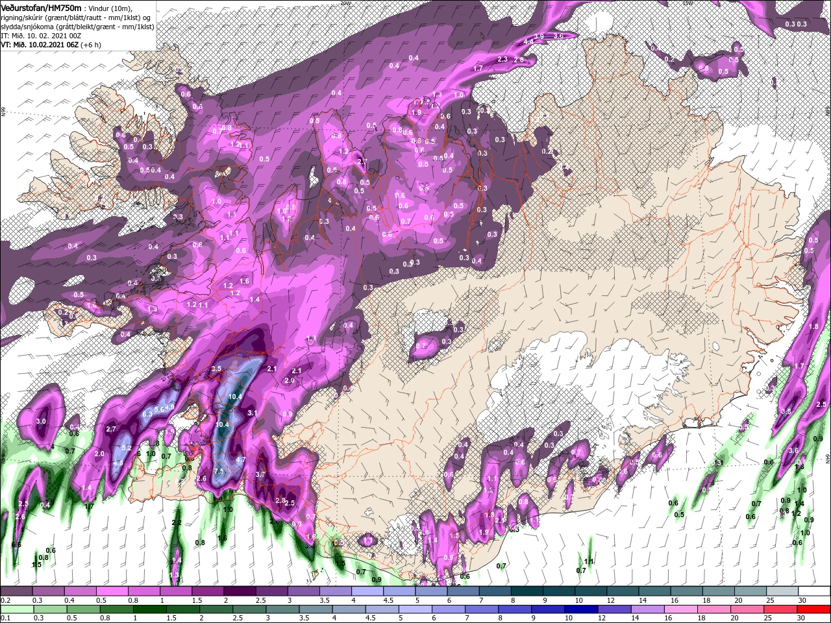Click upper legend dark teal swatch labelled 10
This screenshot has width=831, height=623.
591,591
